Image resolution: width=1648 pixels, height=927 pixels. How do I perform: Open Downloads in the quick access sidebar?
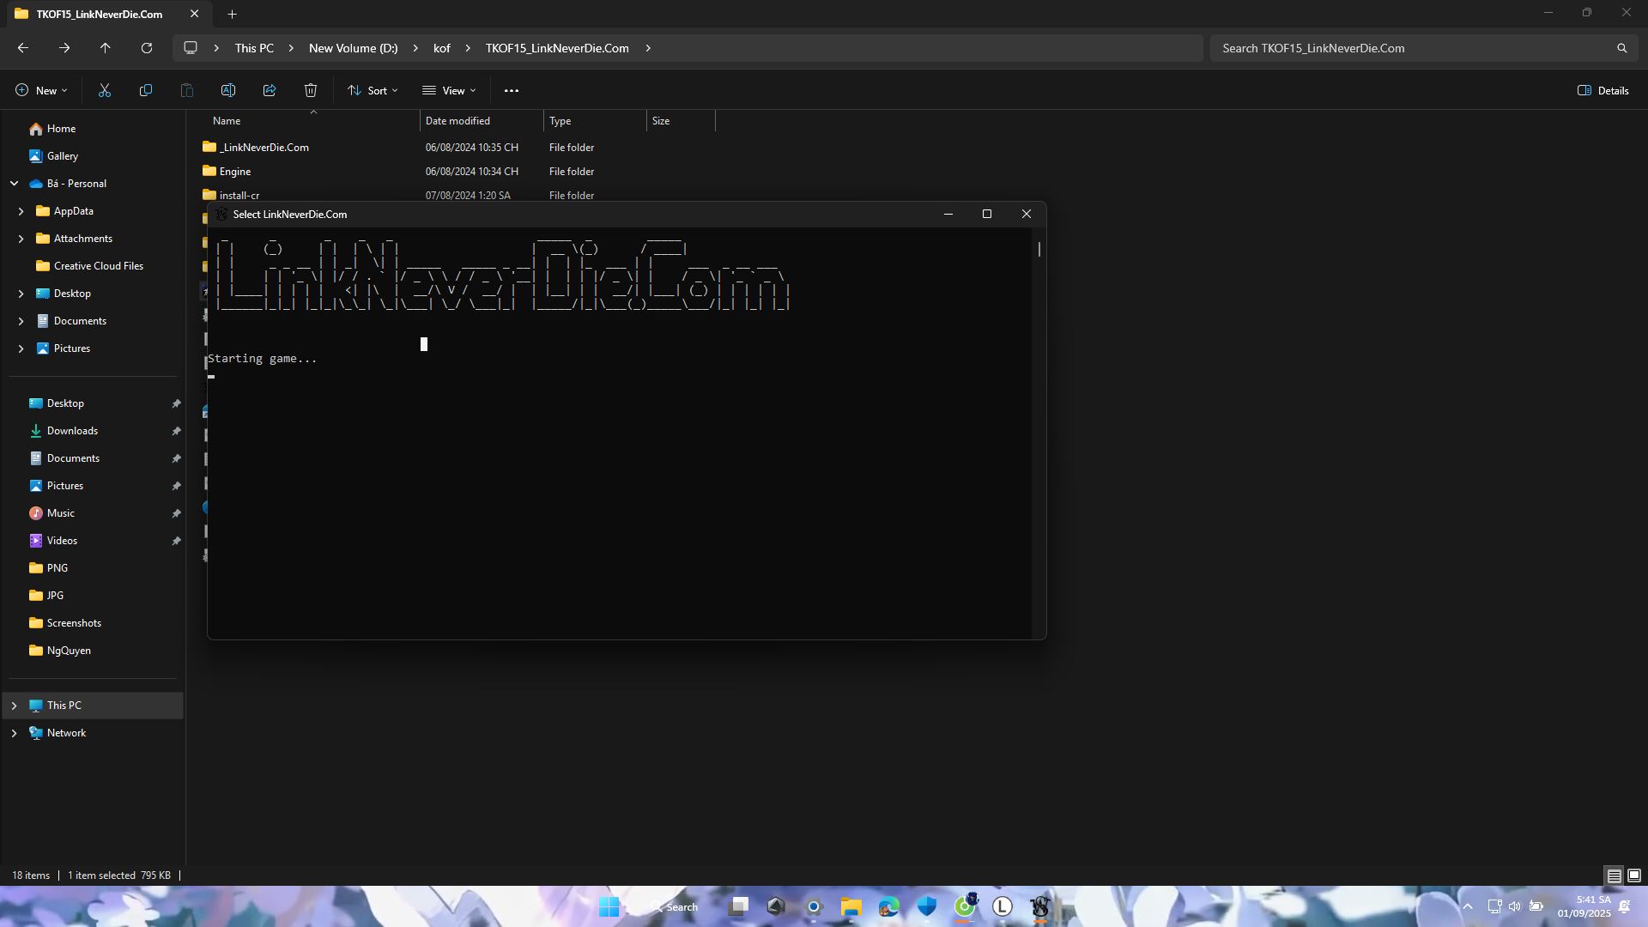72,431
